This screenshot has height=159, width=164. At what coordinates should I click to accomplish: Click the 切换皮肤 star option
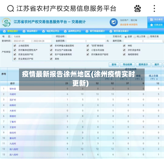click(x=156, y=25)
